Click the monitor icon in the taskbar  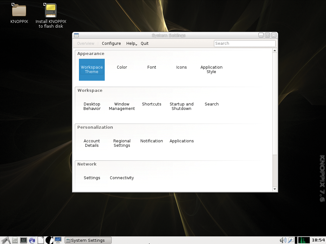click(x=58, y=240)
